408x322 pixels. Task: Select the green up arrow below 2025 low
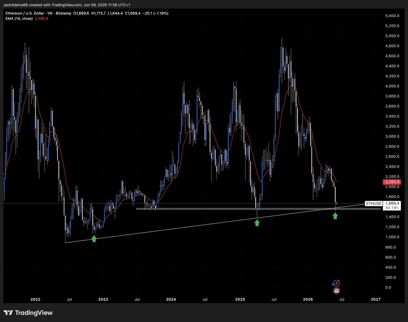click(257, 222)
